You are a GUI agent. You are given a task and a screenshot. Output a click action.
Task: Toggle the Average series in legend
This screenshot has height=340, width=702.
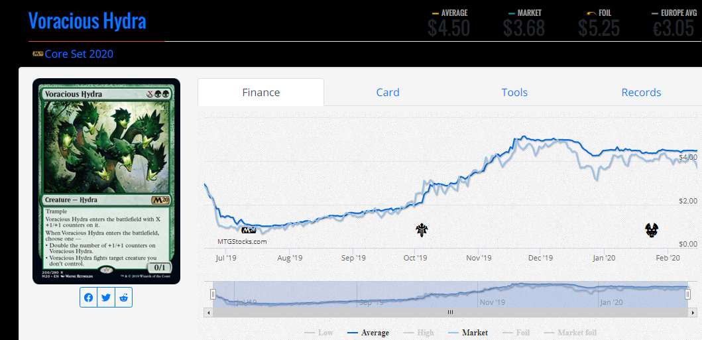pos(368,333)
